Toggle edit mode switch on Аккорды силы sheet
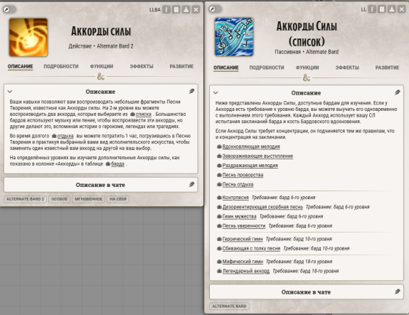Image resolution: width=409 pixels, height=315 pixels. point(9,10)
